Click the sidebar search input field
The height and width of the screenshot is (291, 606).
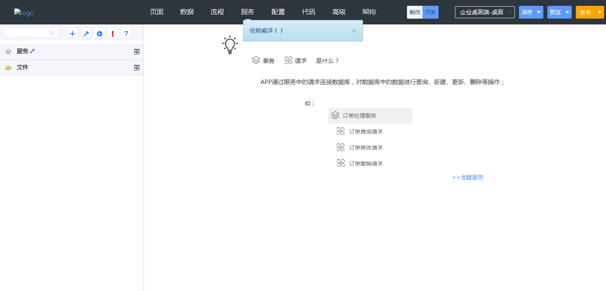[x=27, y=32]
